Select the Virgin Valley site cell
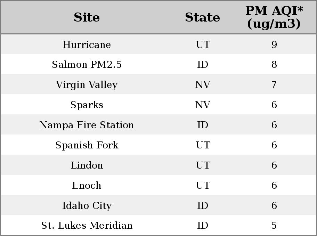Screen dimensions: 317x236 [87, 84]
